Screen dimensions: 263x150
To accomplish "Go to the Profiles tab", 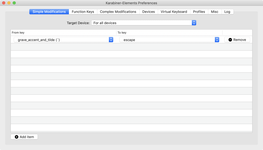I will point(199,12).
